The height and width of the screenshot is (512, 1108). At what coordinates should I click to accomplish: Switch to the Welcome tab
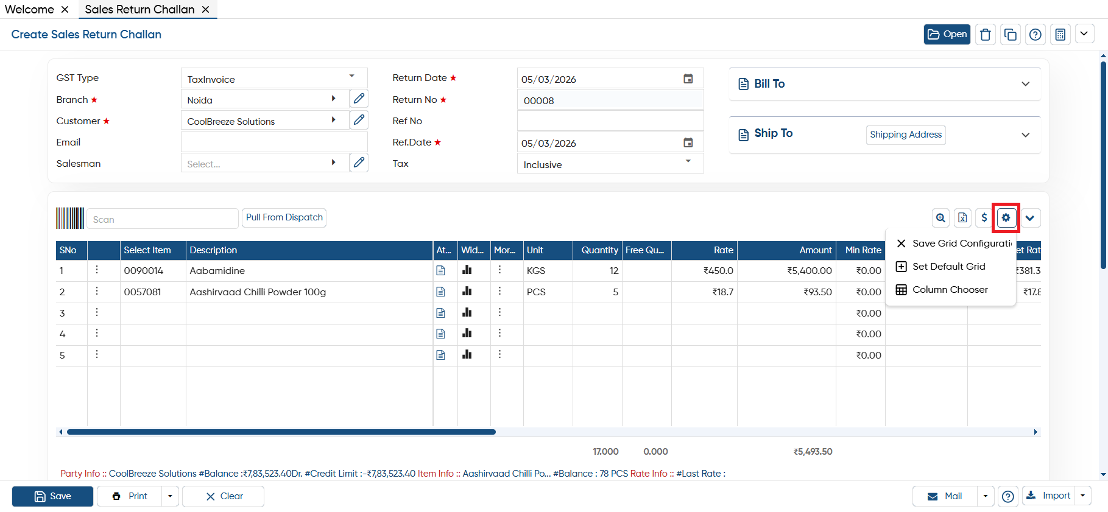[x=29, y=9]
